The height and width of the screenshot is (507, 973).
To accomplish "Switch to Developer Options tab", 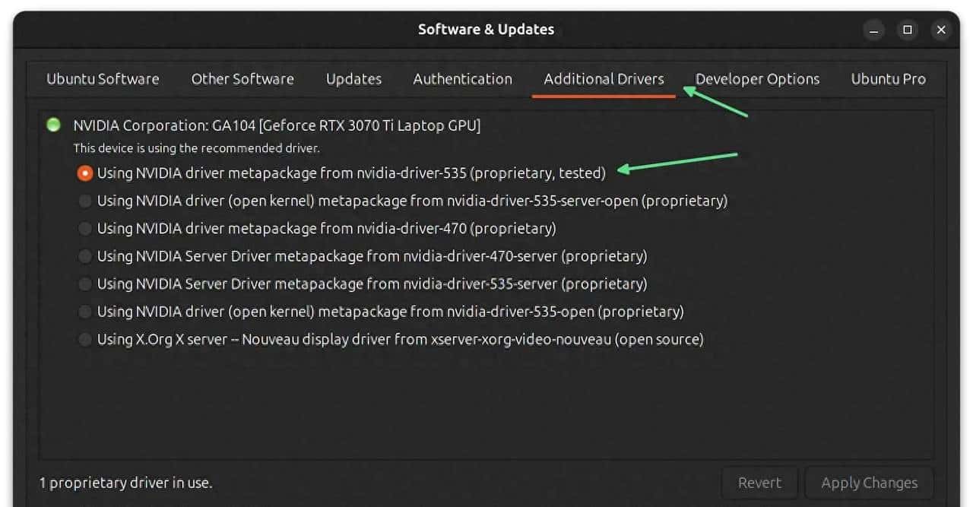I will click(x=757, y=79).
